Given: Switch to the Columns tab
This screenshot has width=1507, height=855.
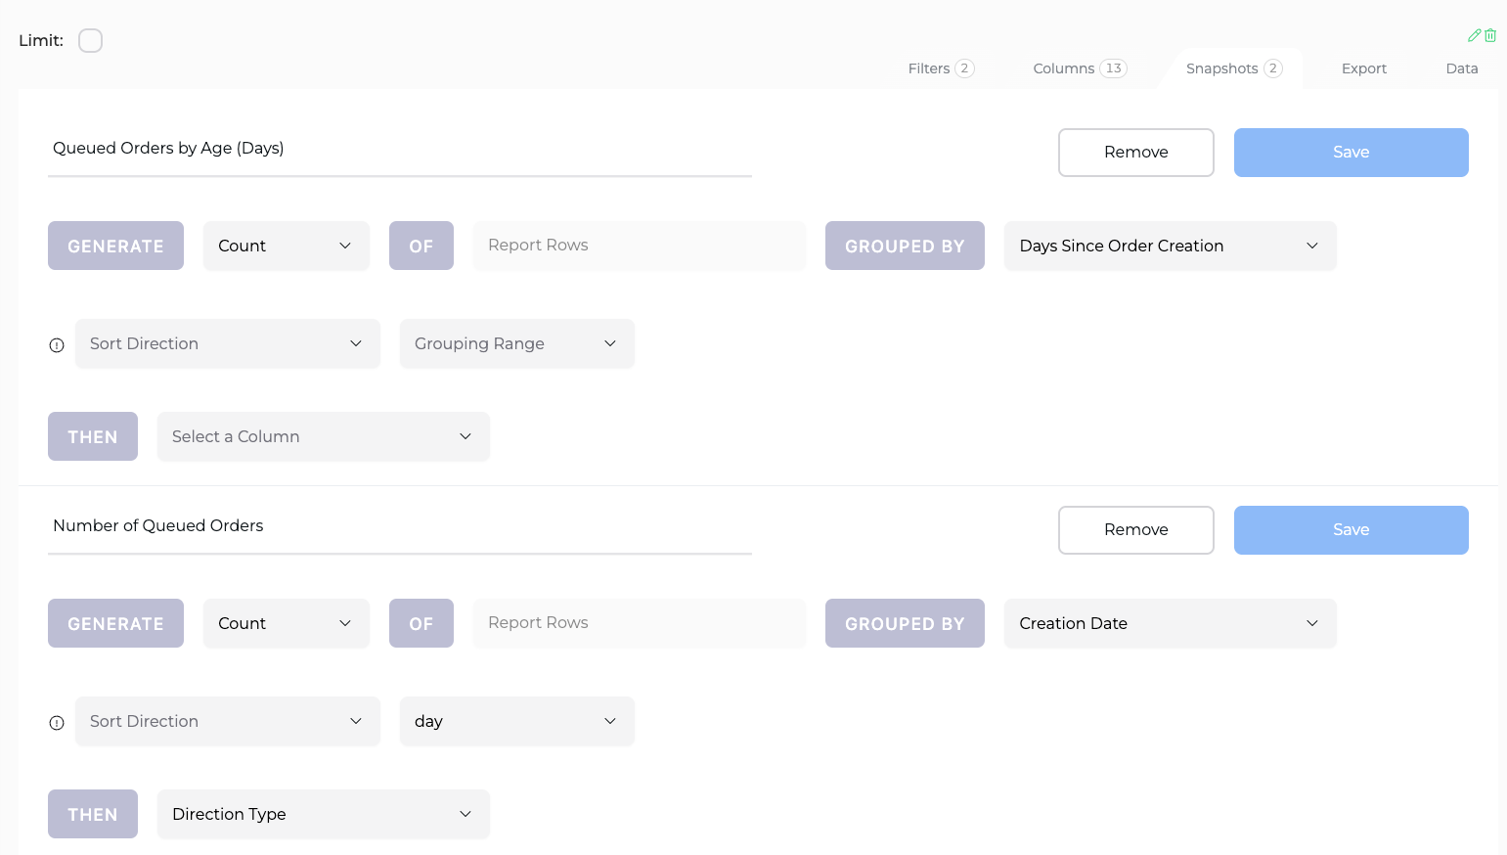Looking at the screenshot, I should 1080,68.
